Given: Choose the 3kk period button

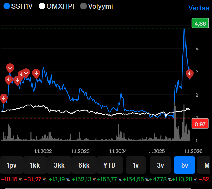Looking at the screenshot, I should tap(59, 165).
